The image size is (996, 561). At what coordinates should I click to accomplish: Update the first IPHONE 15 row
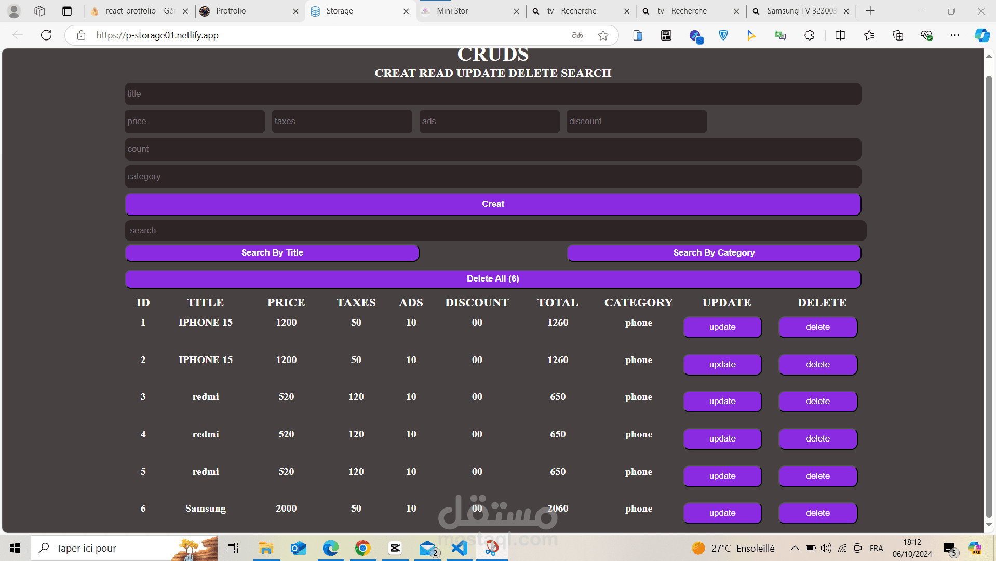(722, 327)
